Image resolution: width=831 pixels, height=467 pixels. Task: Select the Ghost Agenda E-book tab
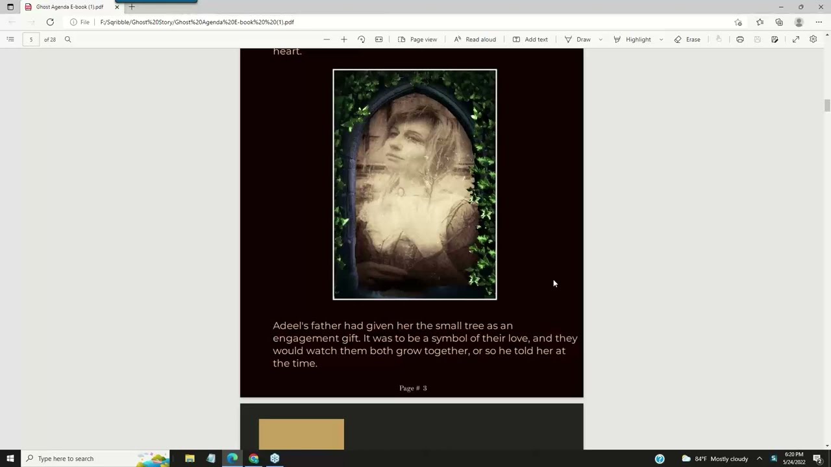pos(69,7)
